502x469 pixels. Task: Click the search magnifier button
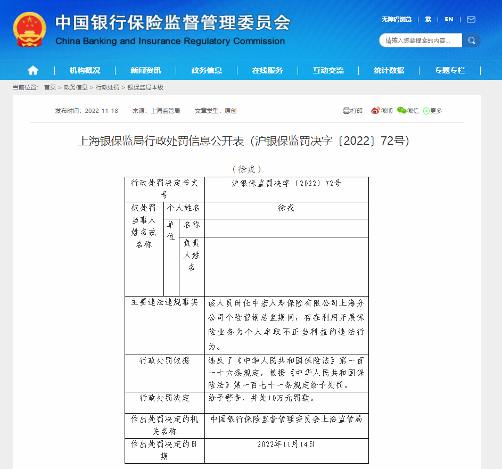(471, 40)
